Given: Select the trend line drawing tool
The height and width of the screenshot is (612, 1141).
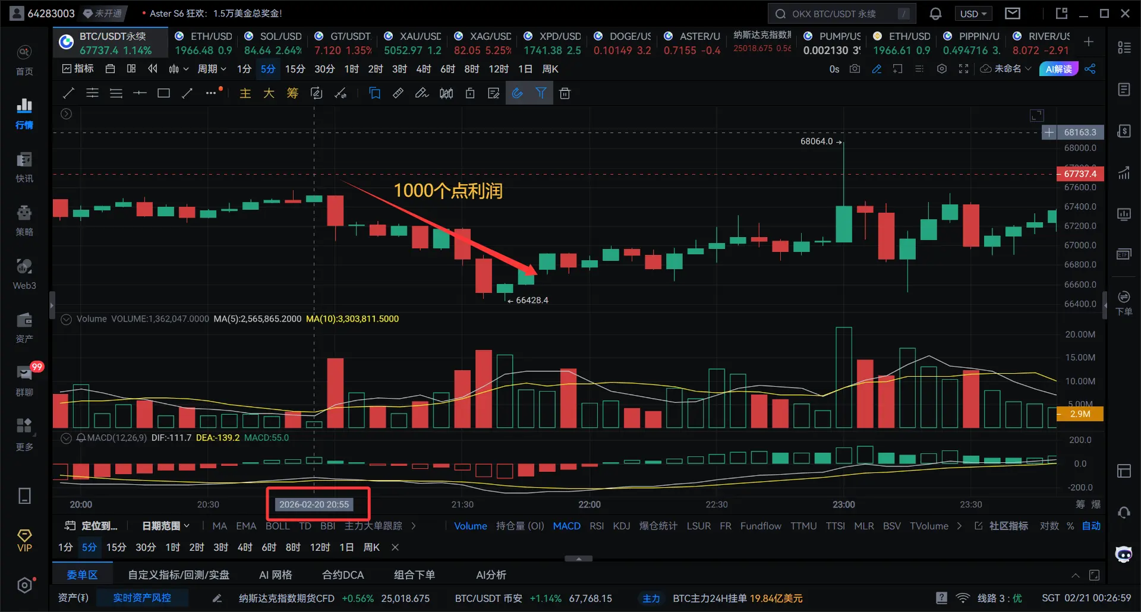Looking at the screenshot, I should click(x=68, y=93).
